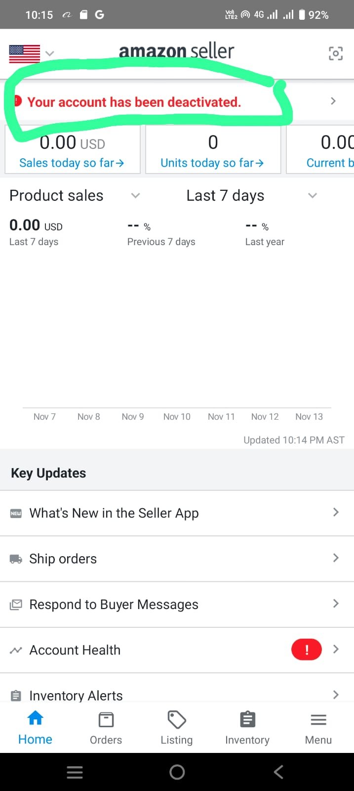The width and height of the screenshot is (354, 791).
Task: Tap the red Account Health alert badge
Action: click(307, 650)
